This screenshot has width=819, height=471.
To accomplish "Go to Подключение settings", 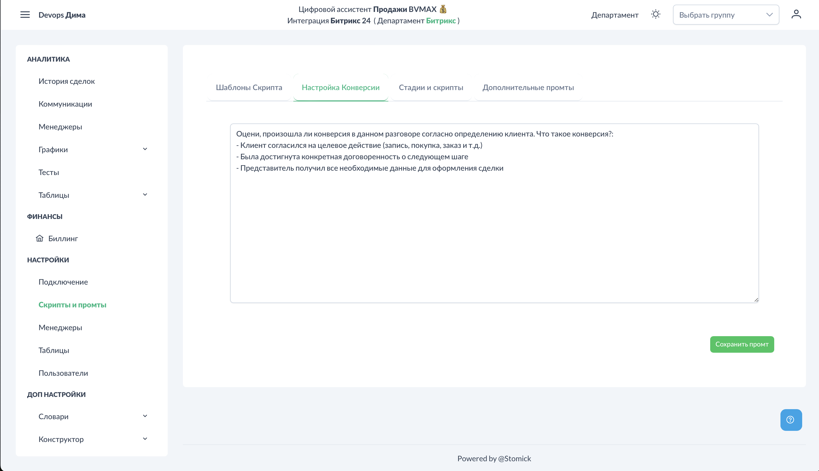I will coord(63,282).
